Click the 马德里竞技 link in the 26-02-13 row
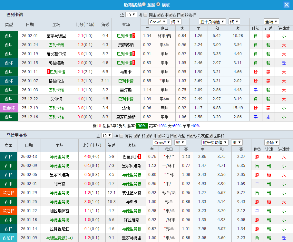This screenshot has height=242, width=293. point(59,156)
